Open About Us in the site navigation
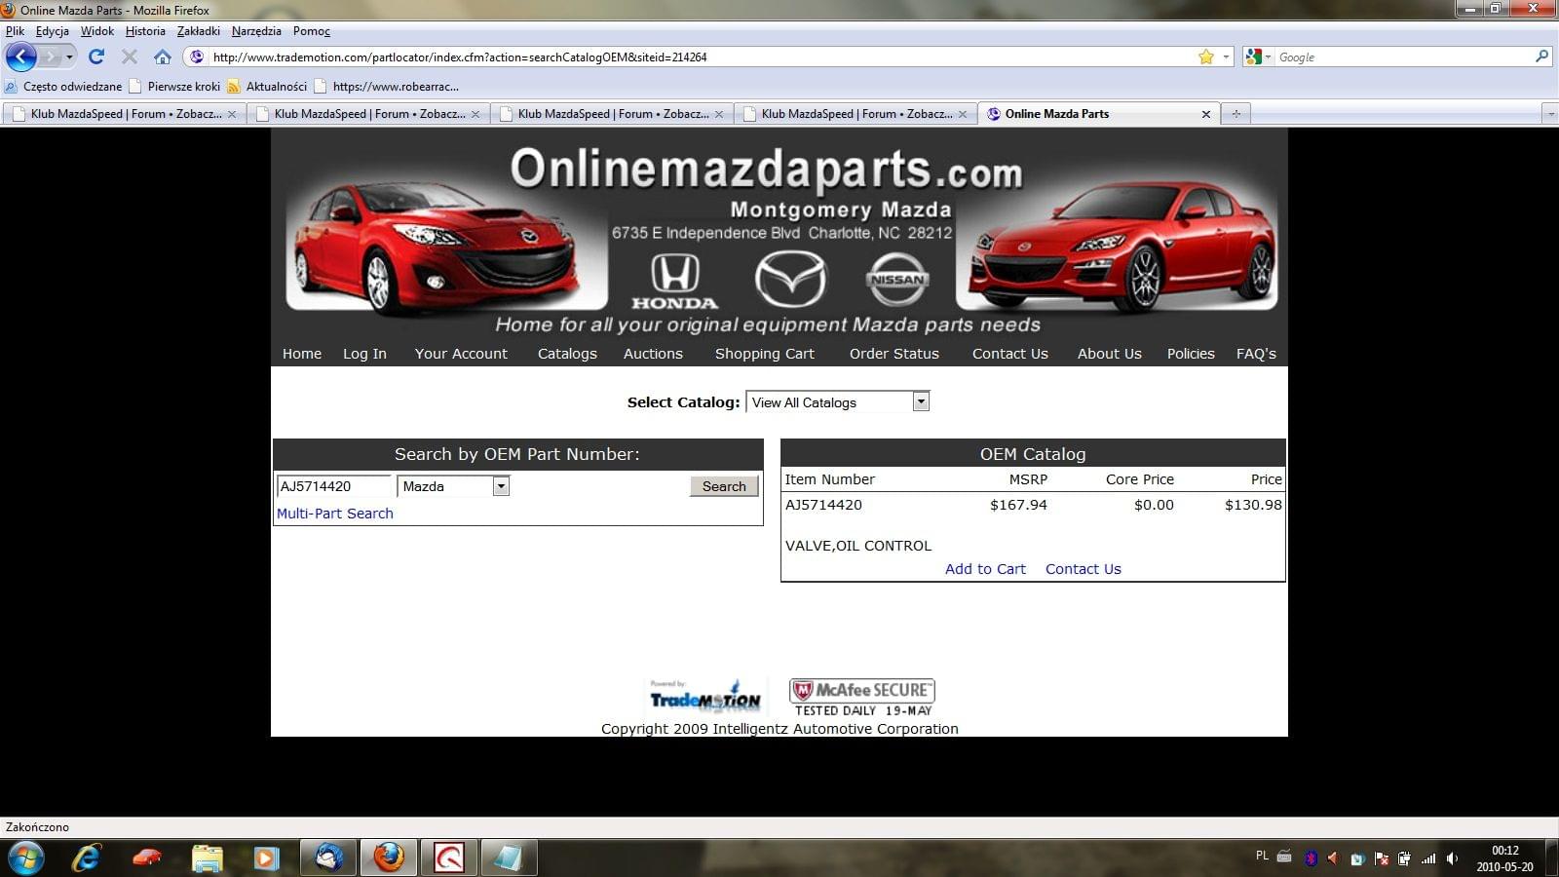 pyautogui.click(x=1109, y=354)
